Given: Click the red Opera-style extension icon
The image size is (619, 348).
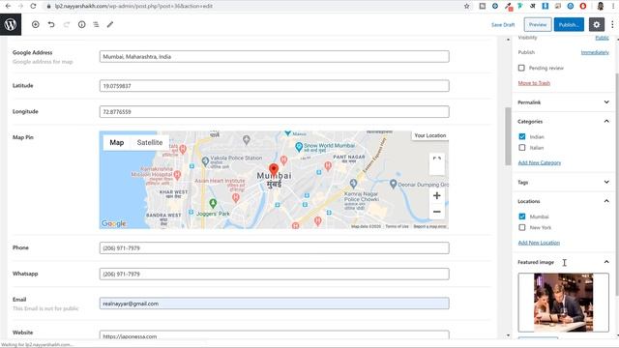Looking at the screenshot, I should coord(583,6).
